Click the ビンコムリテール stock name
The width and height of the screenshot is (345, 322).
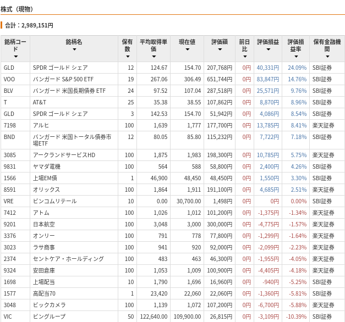click(x=55, y=201)
